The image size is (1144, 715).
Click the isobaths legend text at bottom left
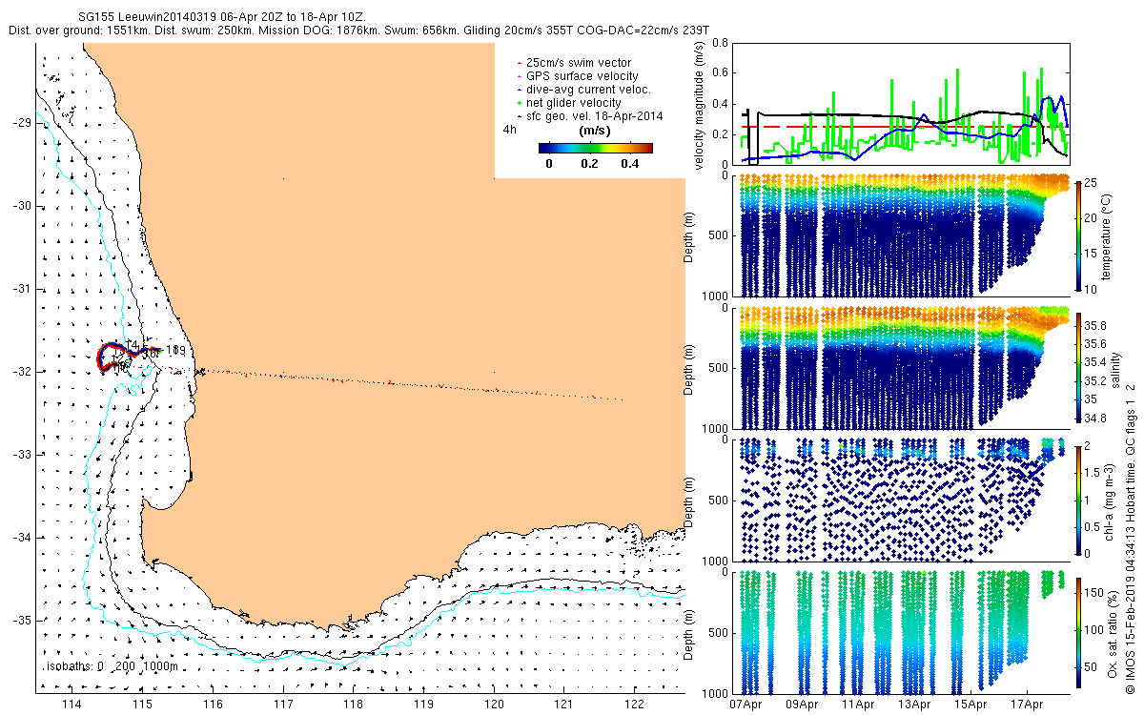(111, 666)
